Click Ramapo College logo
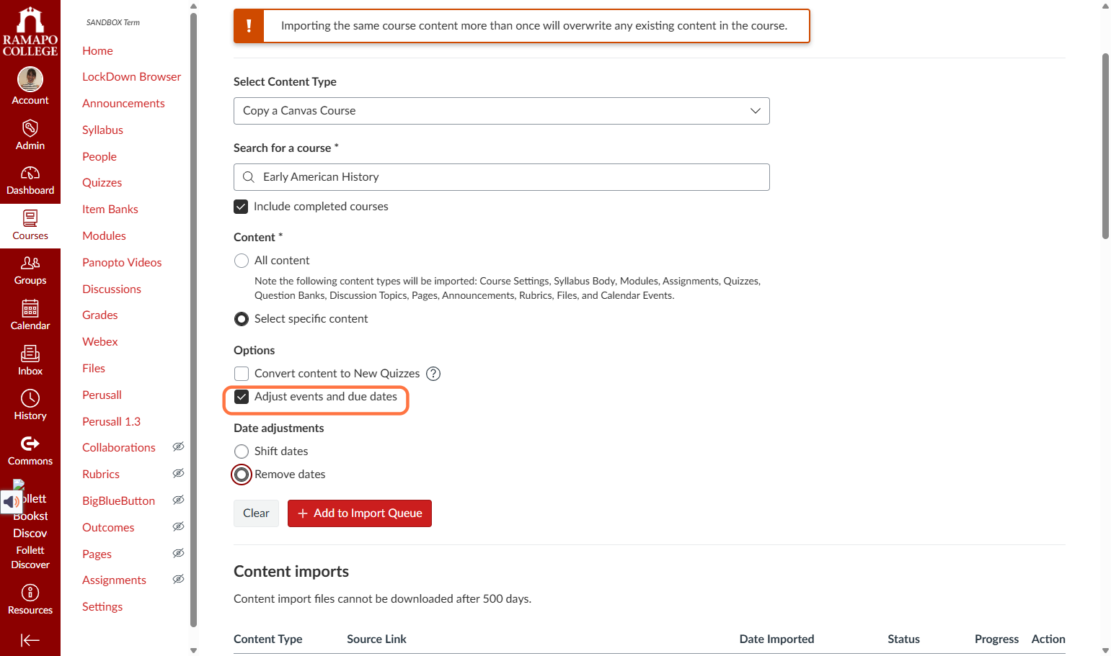This screenshot has width=1111, height=656. [30, 31]
